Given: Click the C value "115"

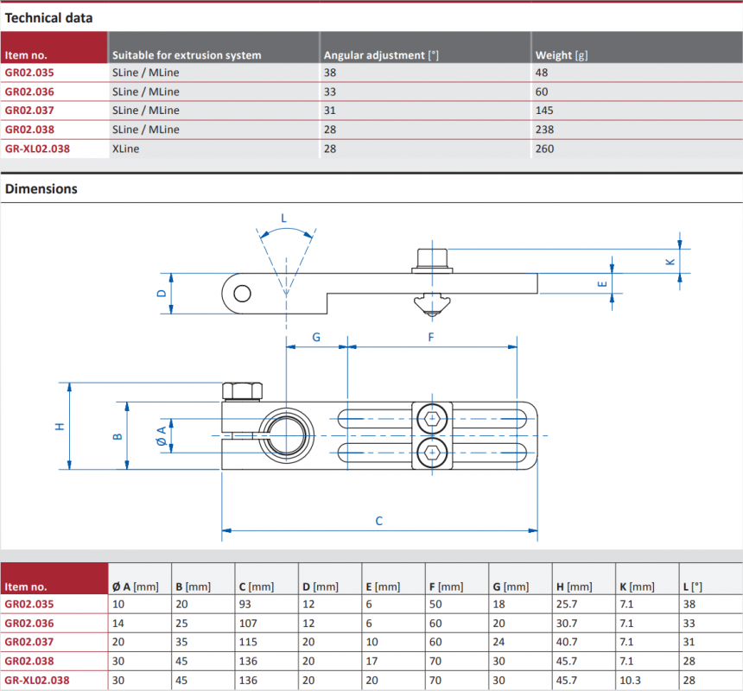Looking at the screenshot, I should point(248,642).
